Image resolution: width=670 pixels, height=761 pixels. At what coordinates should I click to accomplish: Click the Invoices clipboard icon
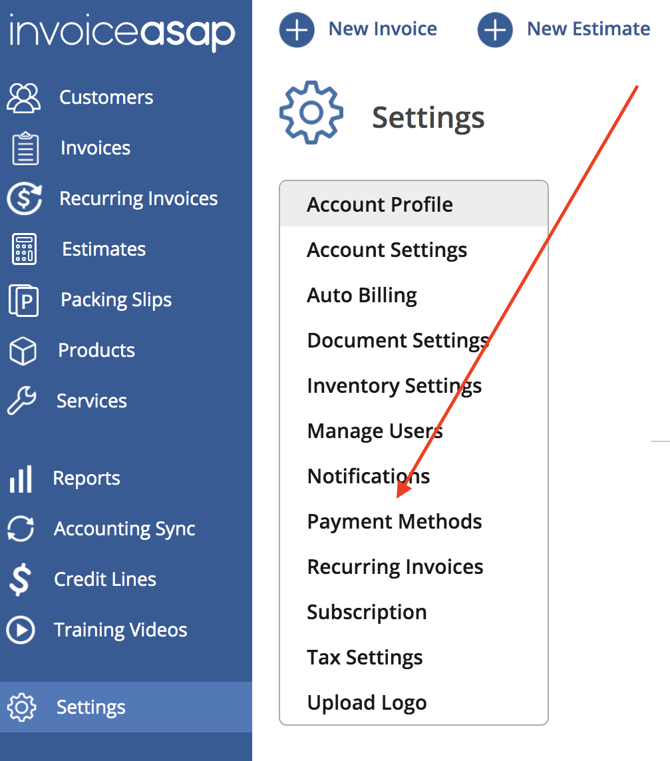pyautogui.click(x=25, y=148)
